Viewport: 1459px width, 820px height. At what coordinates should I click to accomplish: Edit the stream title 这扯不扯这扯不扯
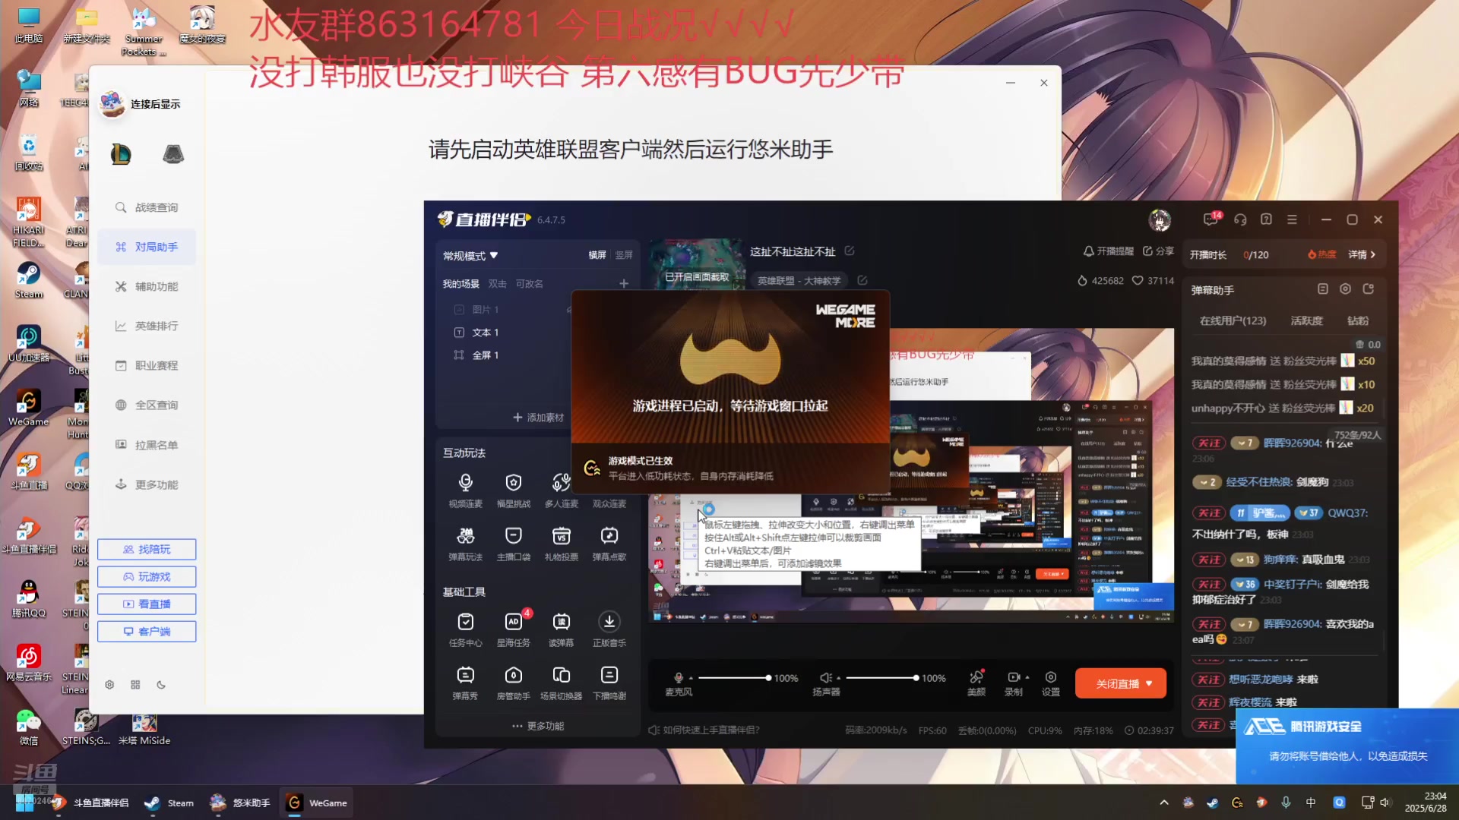tap(850, 251)
